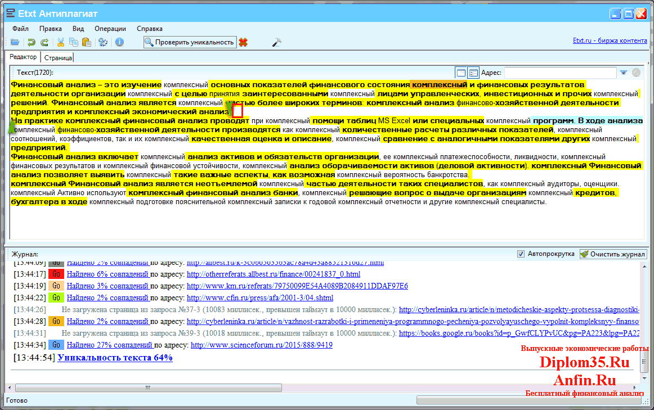The height and width of the screenshot is (410, 654).
Task: Switch to single-pane text view toggle
Action: tap(461, 73)
